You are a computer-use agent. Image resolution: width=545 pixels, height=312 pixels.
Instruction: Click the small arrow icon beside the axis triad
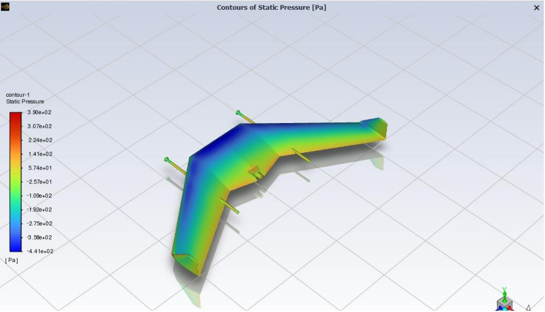point(528,308)
